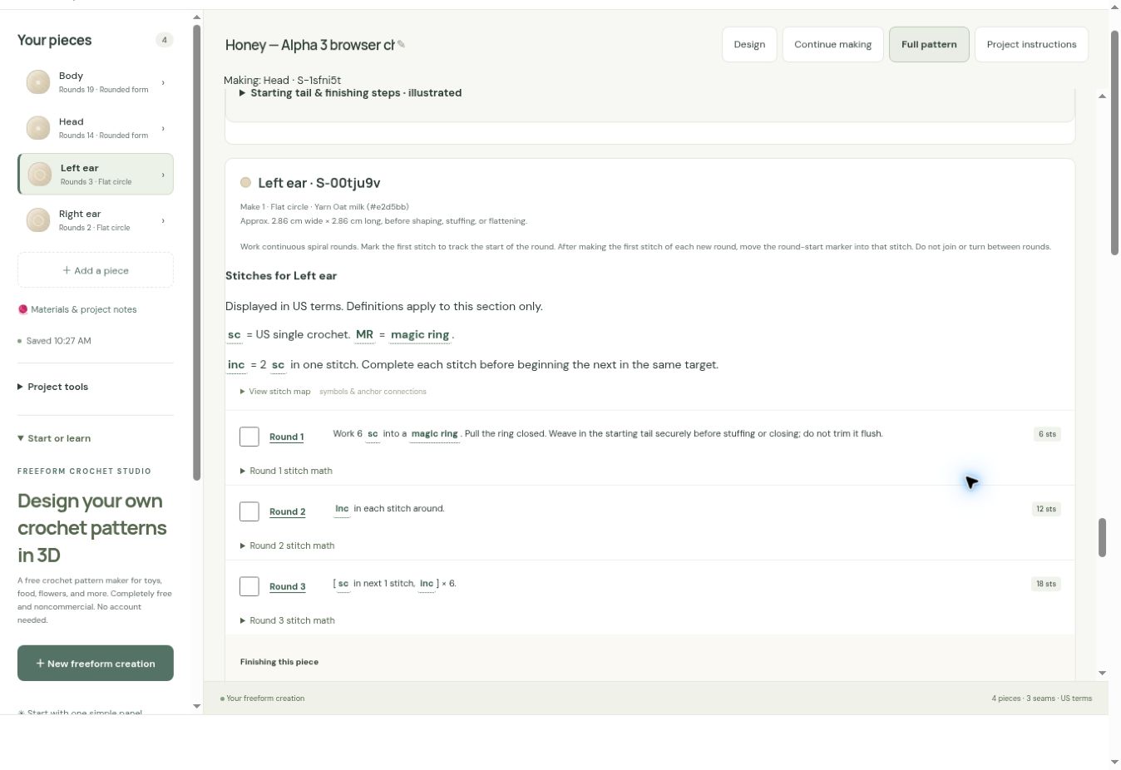Open Materials & project notes yarn icon

(x=22, y=309)
